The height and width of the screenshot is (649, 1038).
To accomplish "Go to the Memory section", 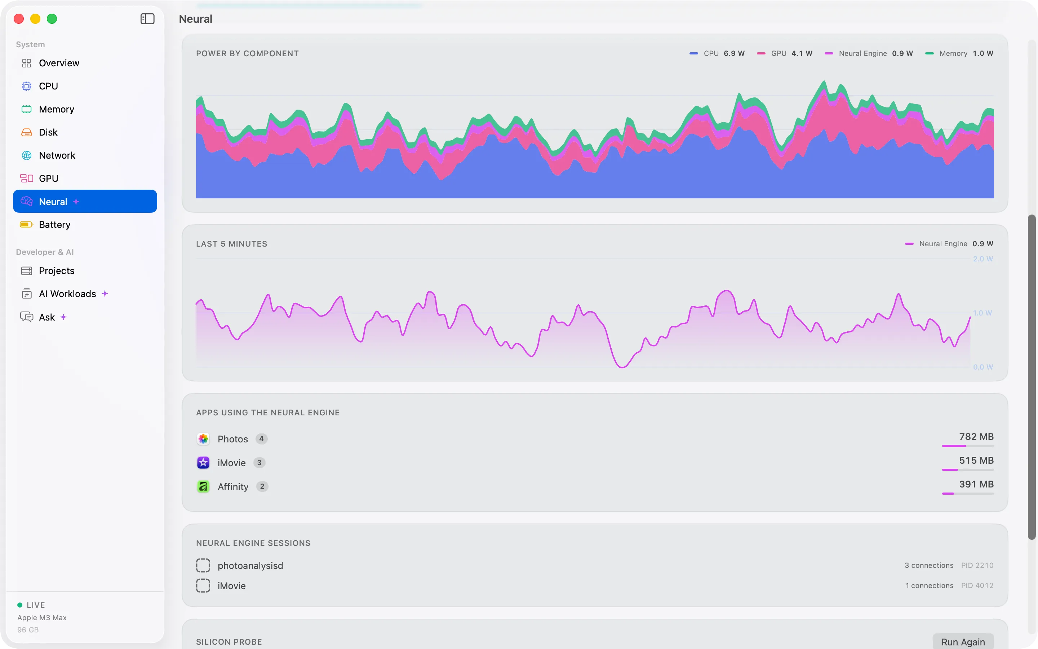I will 85,110.
